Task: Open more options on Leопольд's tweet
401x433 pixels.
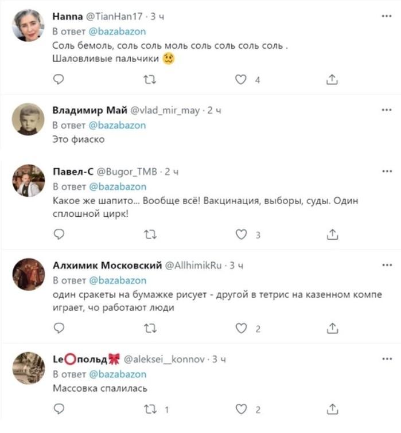Action: (387, 358)
